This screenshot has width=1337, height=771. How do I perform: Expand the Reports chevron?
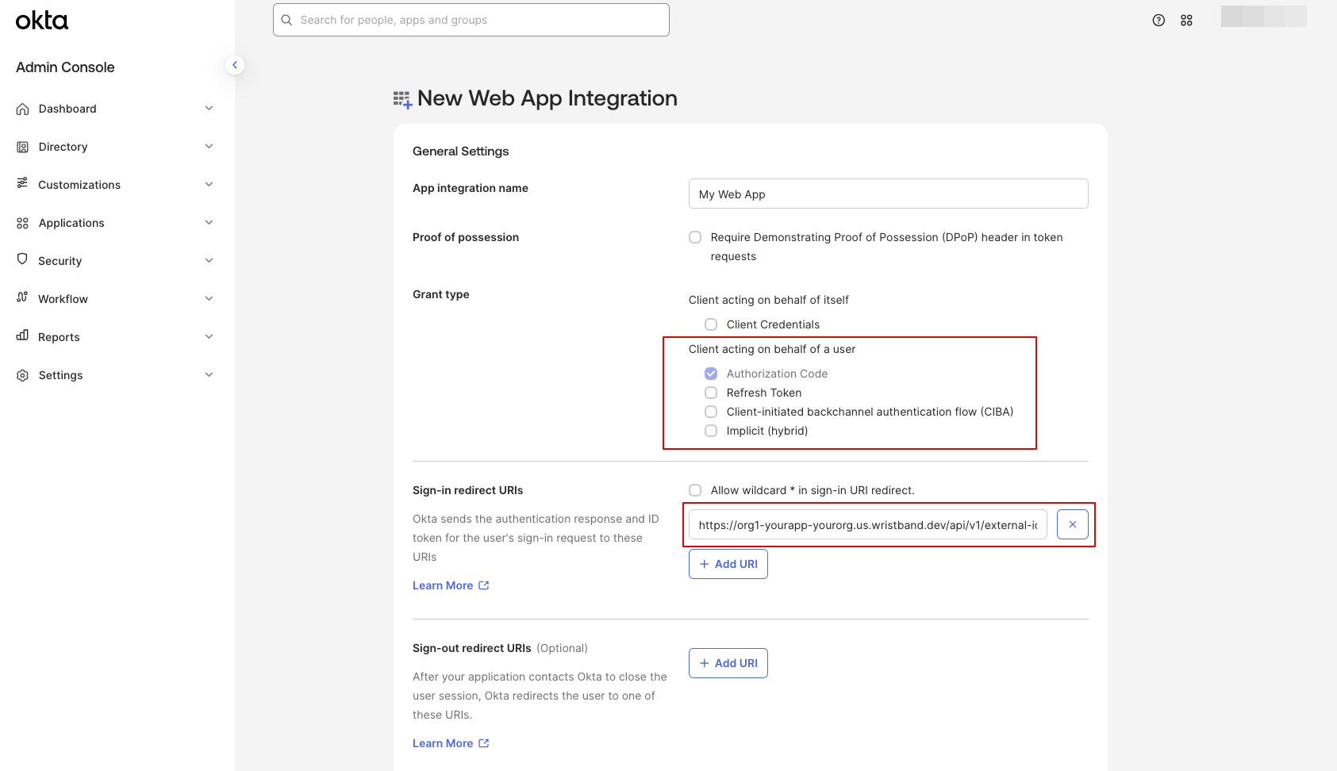pyautogui.click(x=209, y=337)
